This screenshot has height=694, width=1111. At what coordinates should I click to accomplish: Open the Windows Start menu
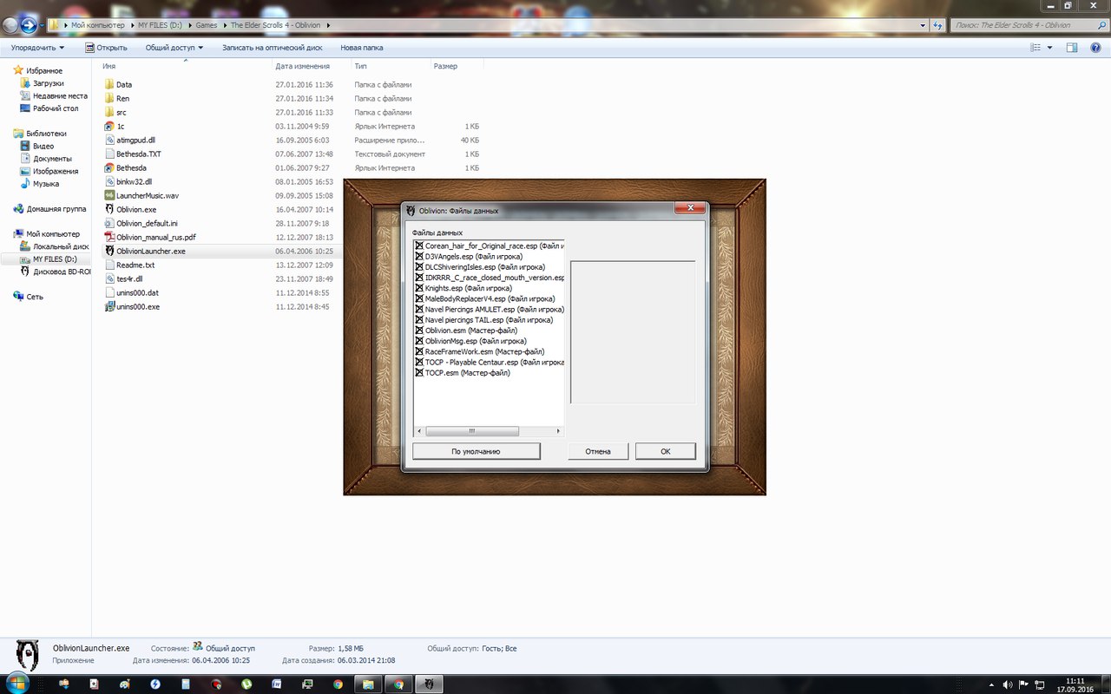coord(17,684)
